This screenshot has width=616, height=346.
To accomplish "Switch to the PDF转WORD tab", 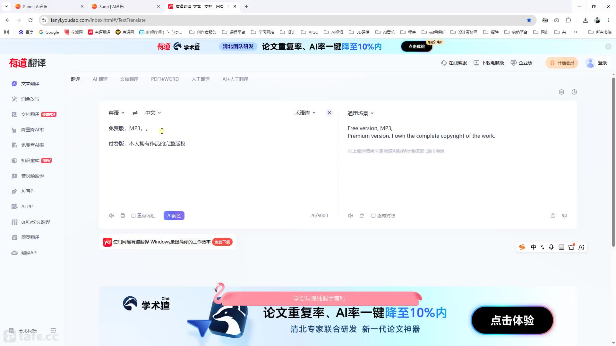I will (165, 79).
